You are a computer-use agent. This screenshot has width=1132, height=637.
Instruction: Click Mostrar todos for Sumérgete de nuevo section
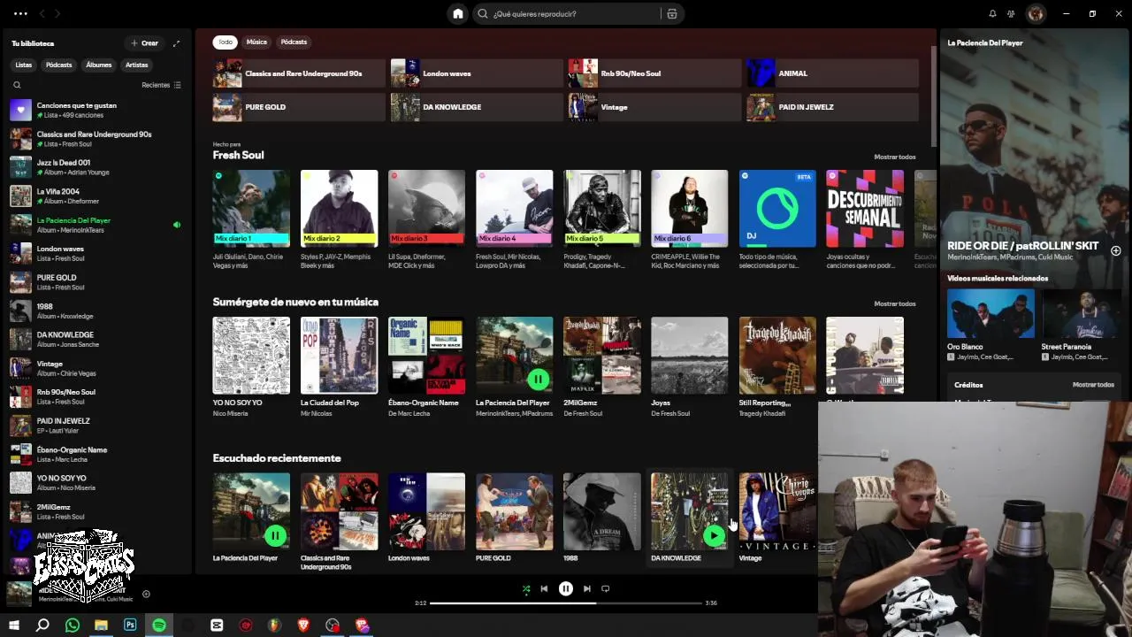pyautogui.click(x=895, y=303)
